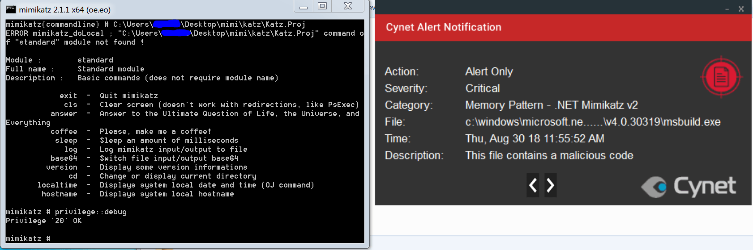
Task: Click 'Full name : Standard module' line
Action: pos(75,69)
